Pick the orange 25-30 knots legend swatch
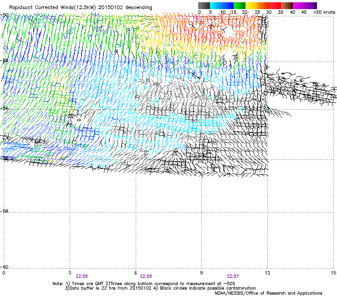Image resolution: width=337 pixels, height=296 pixels. tap(263, 5)
